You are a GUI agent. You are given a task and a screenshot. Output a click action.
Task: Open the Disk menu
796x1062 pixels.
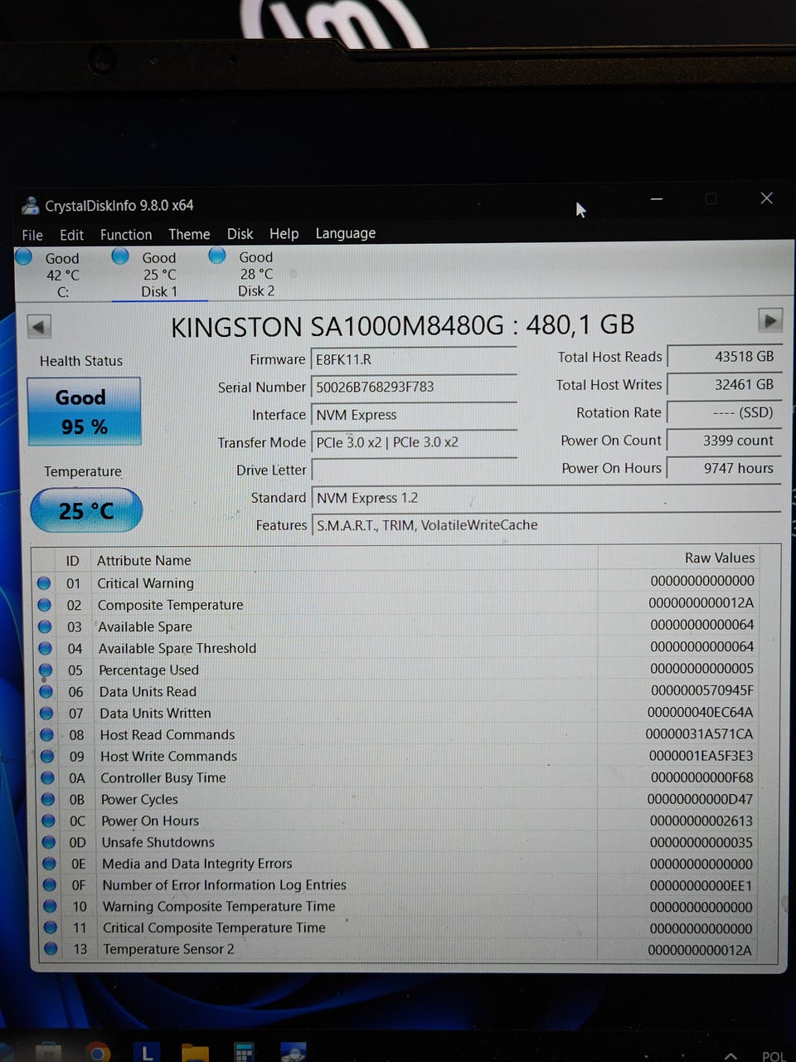pos(240,234)
